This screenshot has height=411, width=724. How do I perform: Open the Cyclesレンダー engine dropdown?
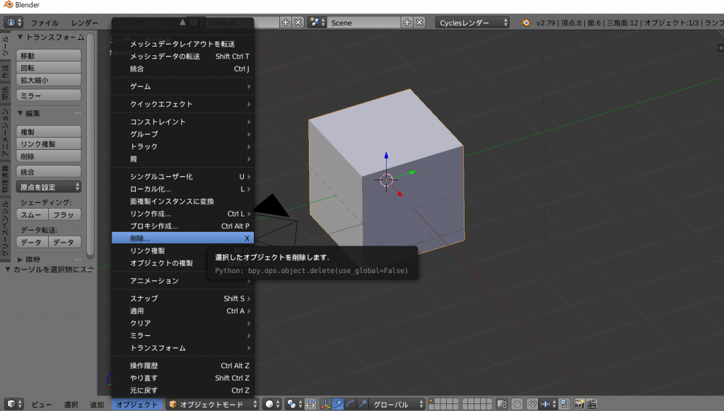click(x=472, y=23)
